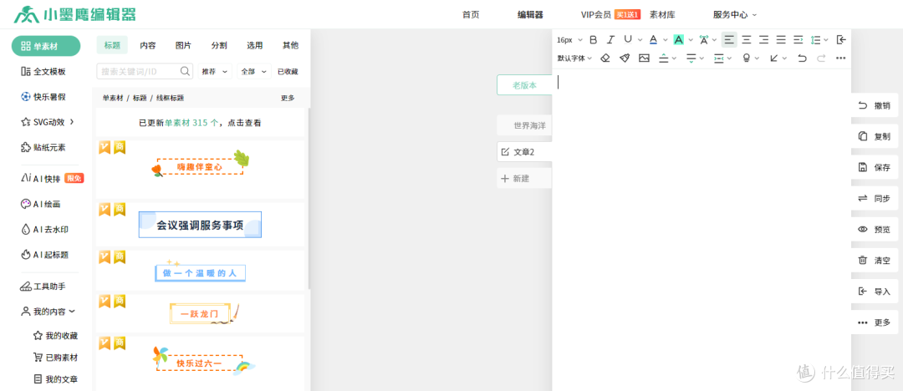This screenshot has width=903, height=391.
Task: Insert an image using the toolbar picture icon
Action: [x=644, y=58]
